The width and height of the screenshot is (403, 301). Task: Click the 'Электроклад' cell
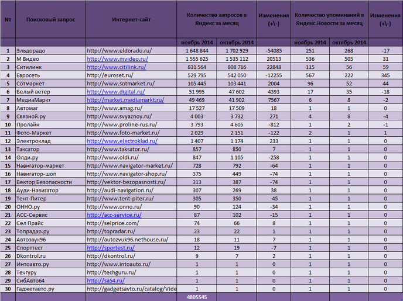[x=50, y=141]
